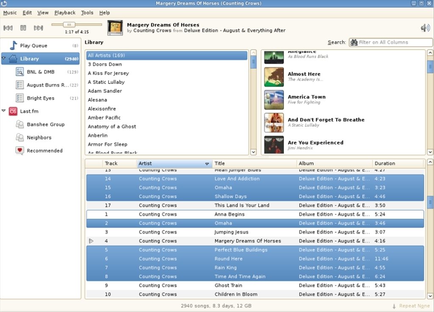
Task: Click the search binoculars icon
Action: click(354, 42)
